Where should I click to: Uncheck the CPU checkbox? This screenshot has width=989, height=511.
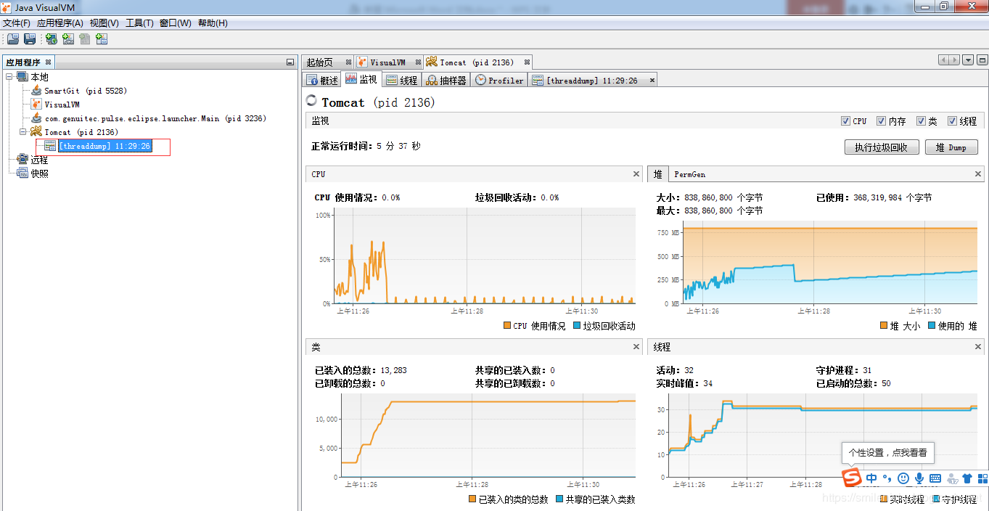[845, 121]
